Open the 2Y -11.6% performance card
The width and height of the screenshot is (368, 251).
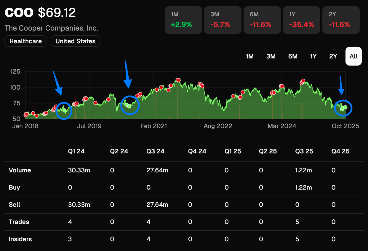pyautogui.click(x=341, y=20)
